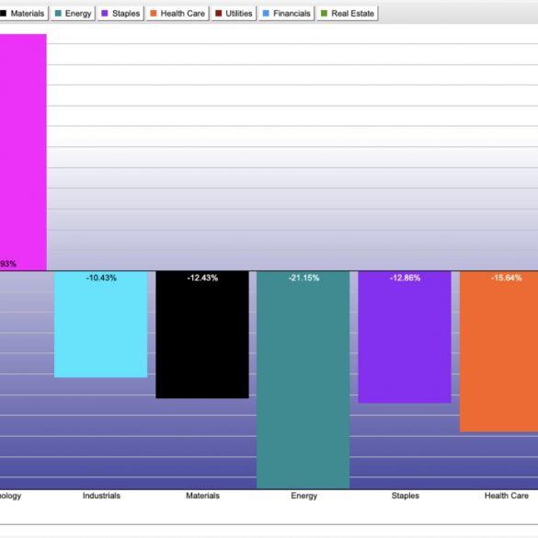Select the purple Staples bar
This screenshot has height=538, width=538.
(405, 337)
